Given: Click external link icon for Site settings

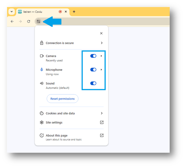Looking at the screenshot, I should click(x=102, y=122).
